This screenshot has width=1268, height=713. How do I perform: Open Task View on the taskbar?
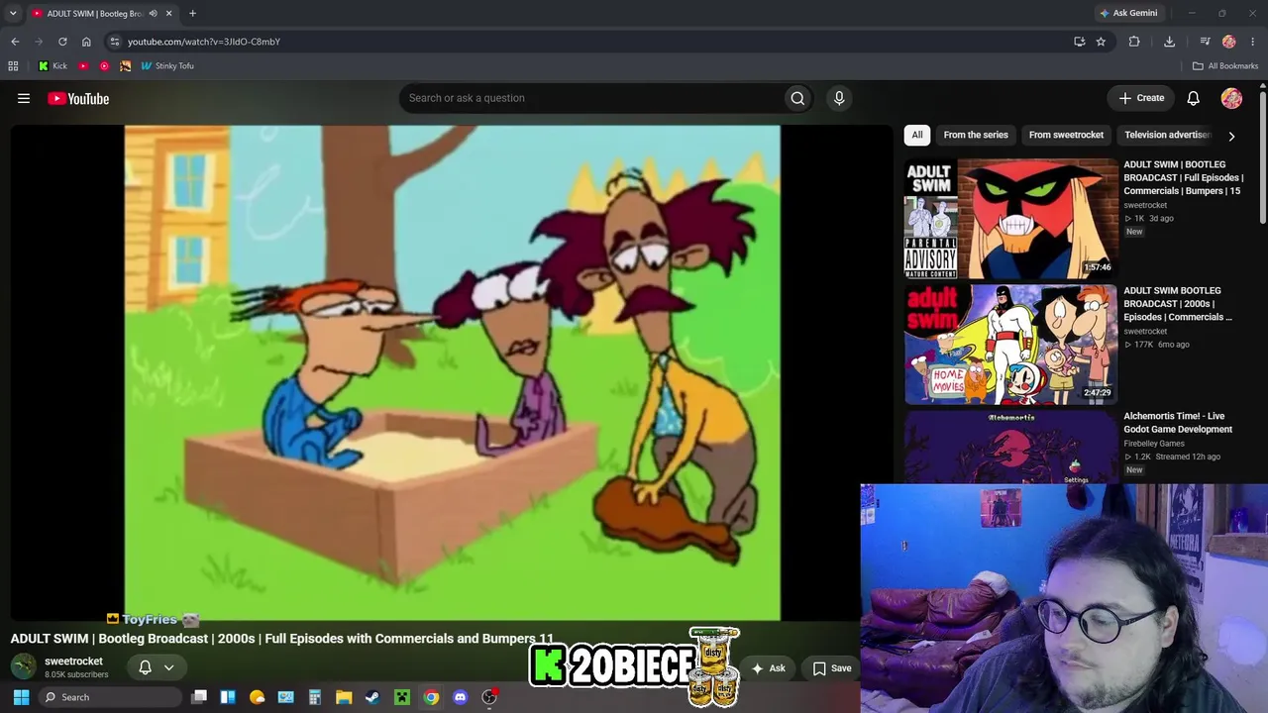[199, 697]
